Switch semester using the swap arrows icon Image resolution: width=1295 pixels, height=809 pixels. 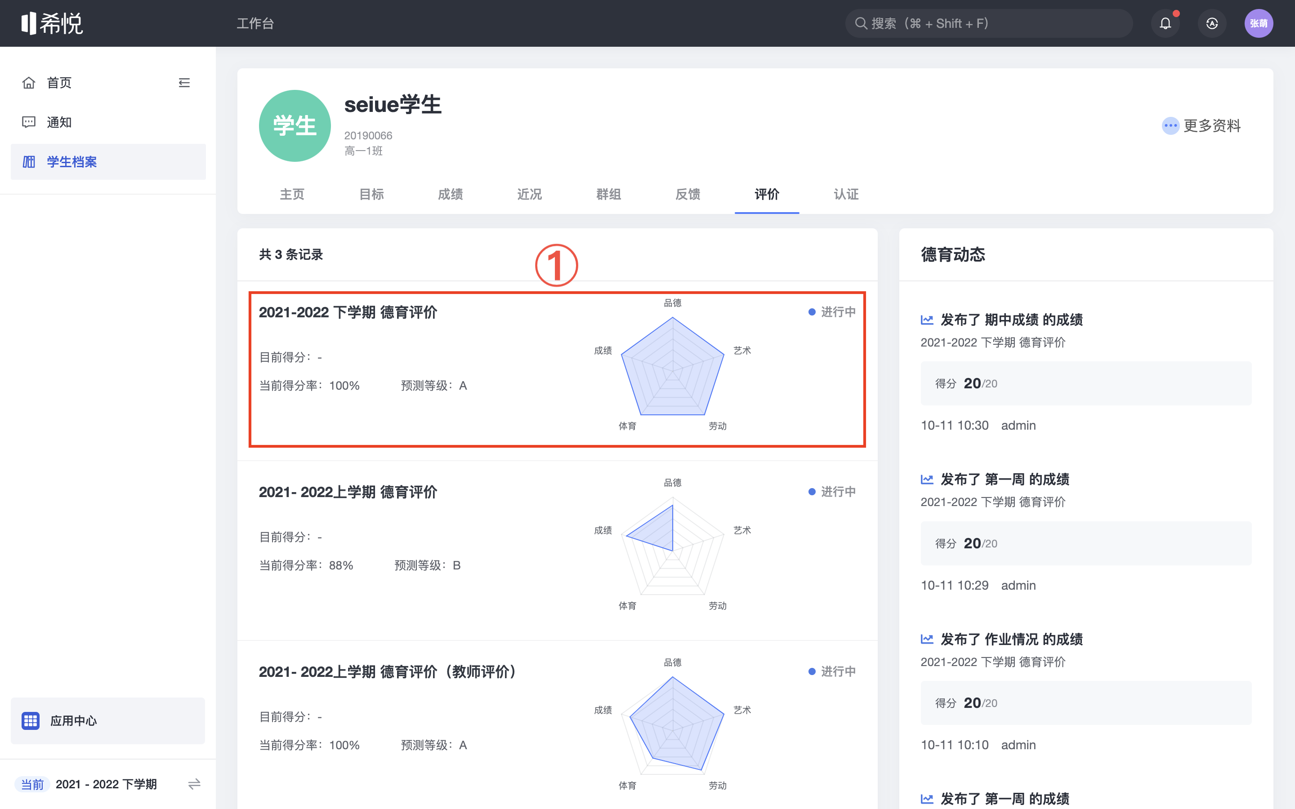pos(194,784)
